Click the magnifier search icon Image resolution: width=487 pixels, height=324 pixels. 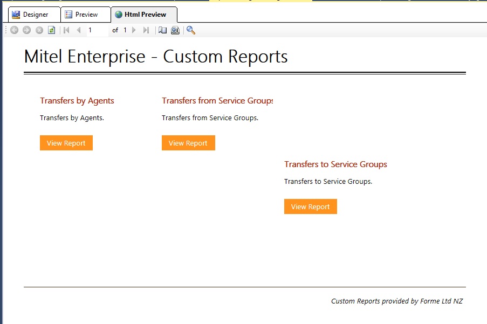191,30
